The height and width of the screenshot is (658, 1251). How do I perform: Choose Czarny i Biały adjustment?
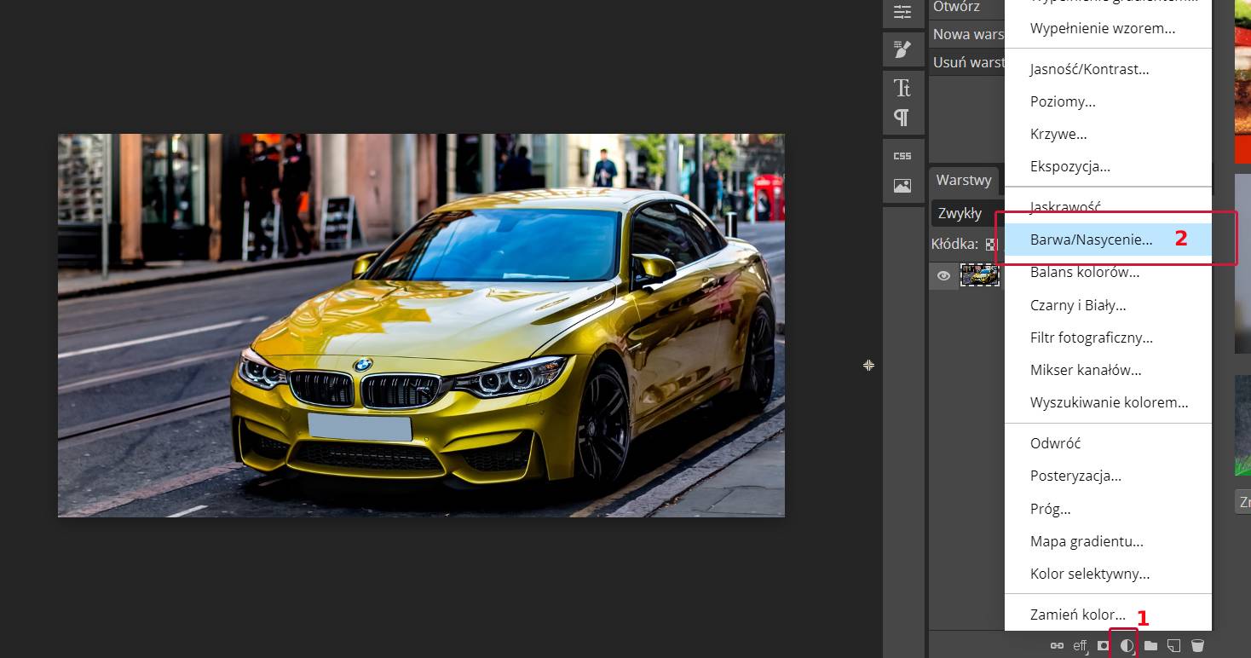tap(1108, 305)
